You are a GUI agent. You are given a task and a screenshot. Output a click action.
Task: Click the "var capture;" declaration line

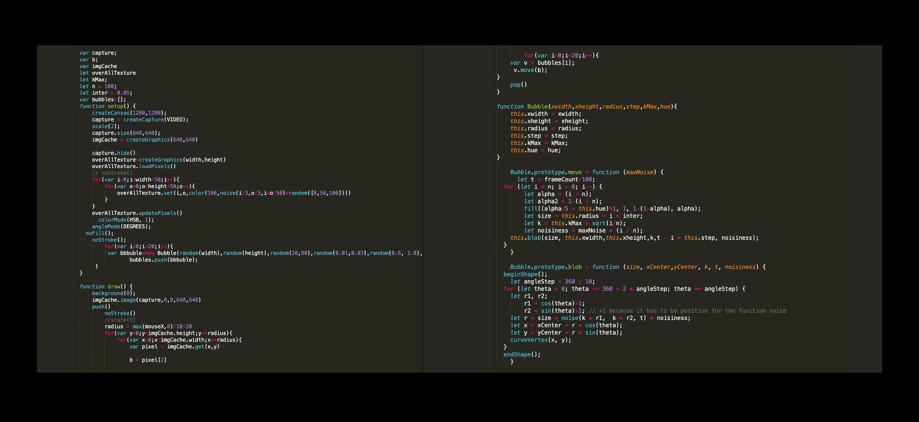98,53
